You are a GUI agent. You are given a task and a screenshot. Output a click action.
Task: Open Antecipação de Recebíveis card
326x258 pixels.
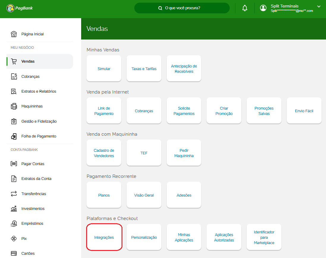click(x=184, y=69)
